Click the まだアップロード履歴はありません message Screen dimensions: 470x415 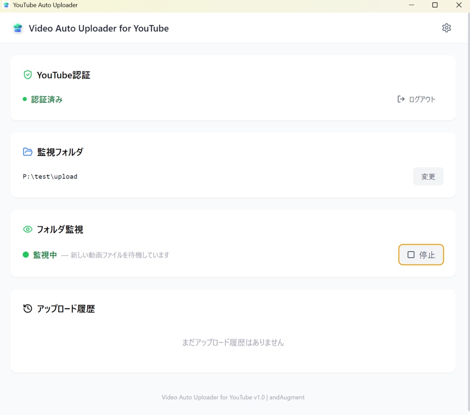(233, 342)
